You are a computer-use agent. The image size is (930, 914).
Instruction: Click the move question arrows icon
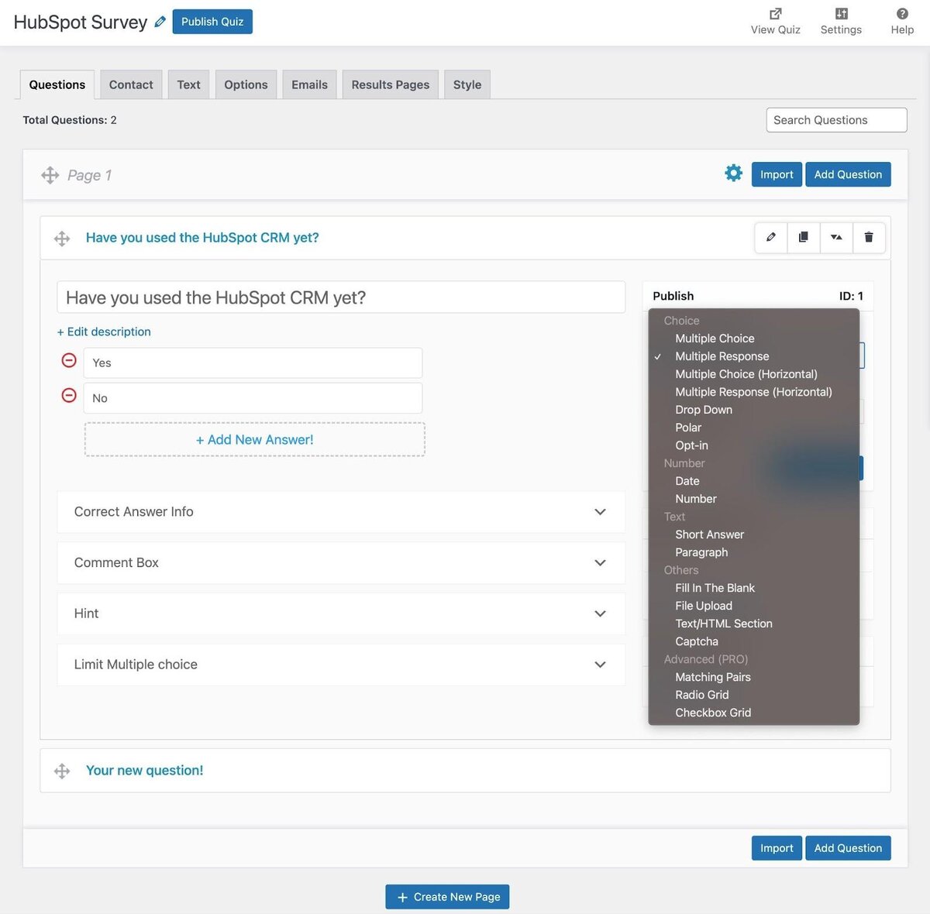[836, 237]
